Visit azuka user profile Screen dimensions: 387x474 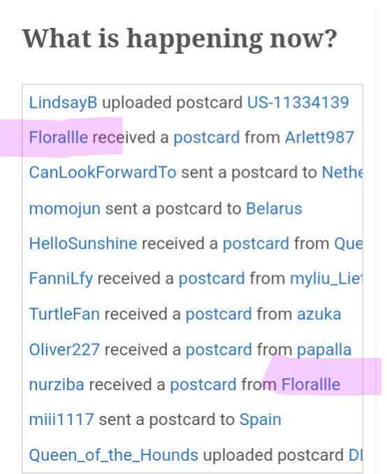(319, 314)
